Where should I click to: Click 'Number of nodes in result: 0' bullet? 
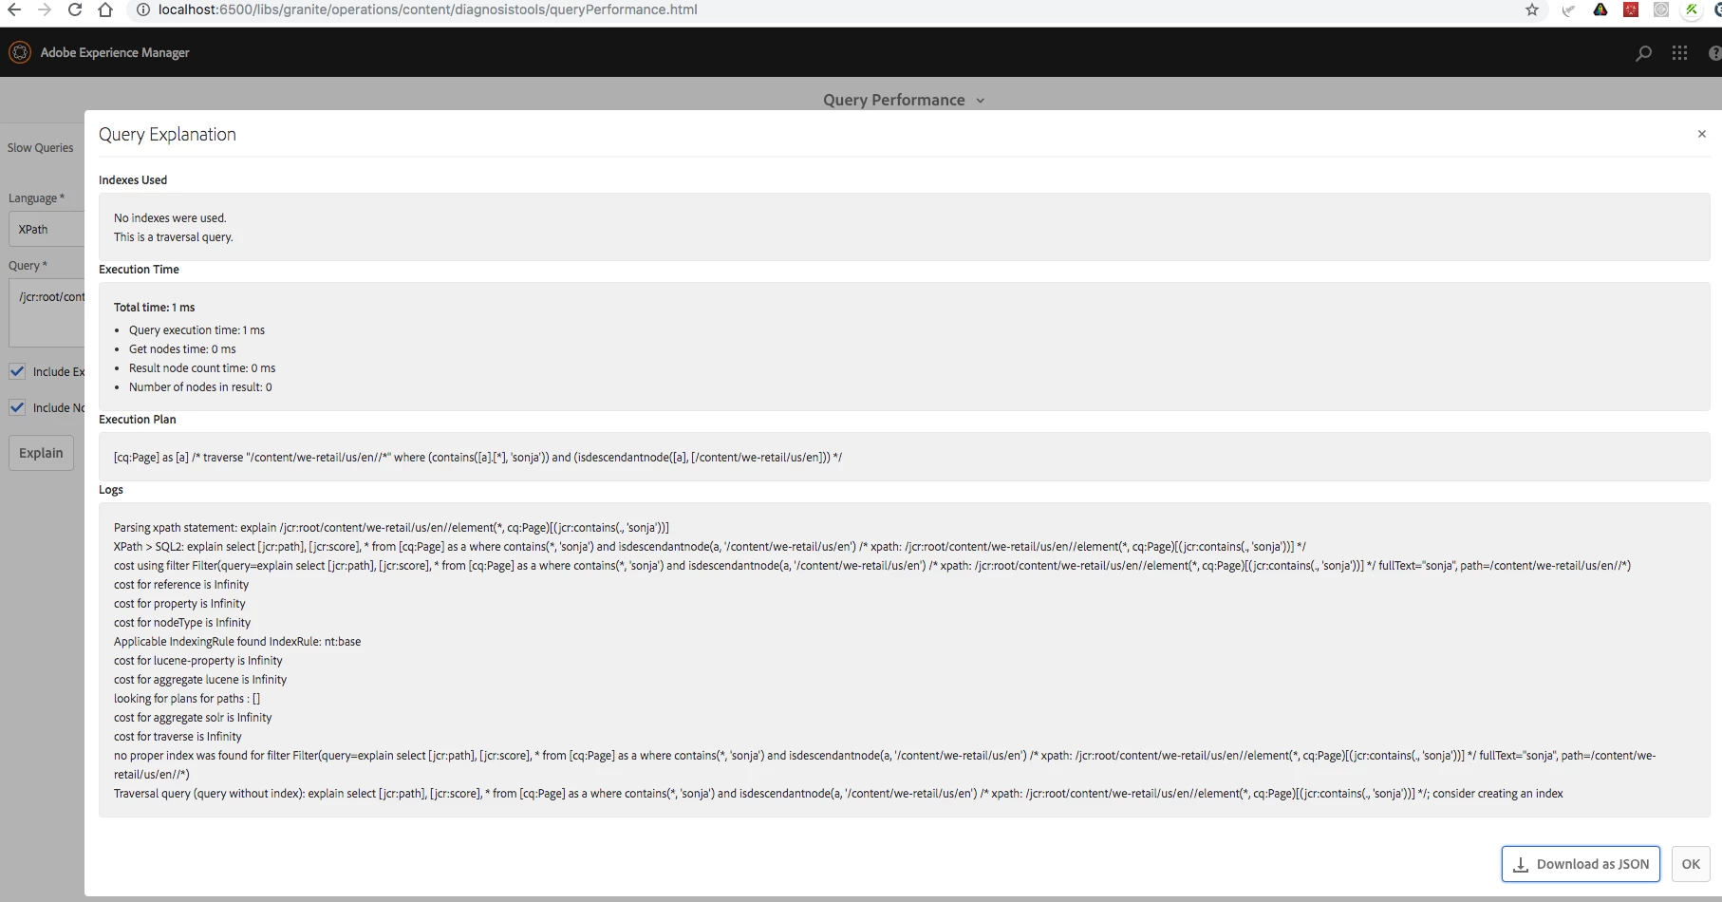(200, 386)
